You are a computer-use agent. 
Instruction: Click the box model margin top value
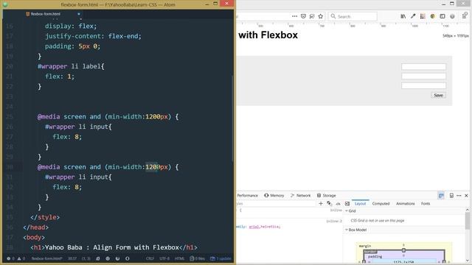(x=403, y=245)
